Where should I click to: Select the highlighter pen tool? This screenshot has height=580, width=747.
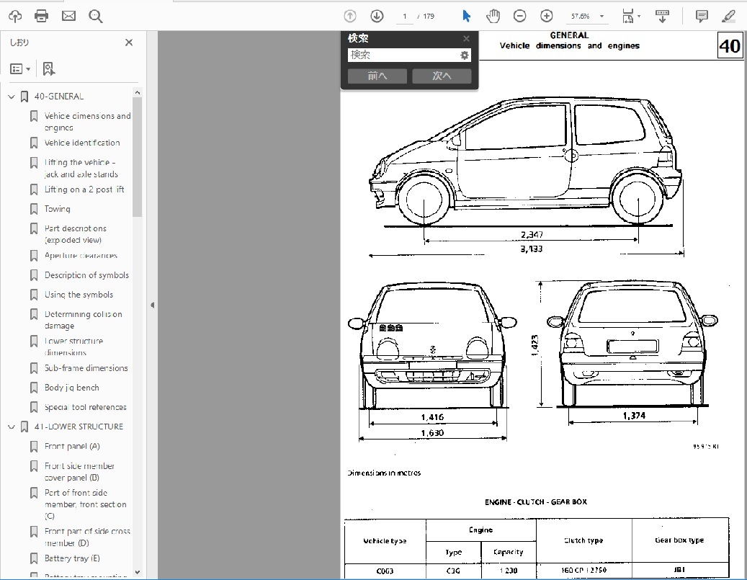[728, 16]
